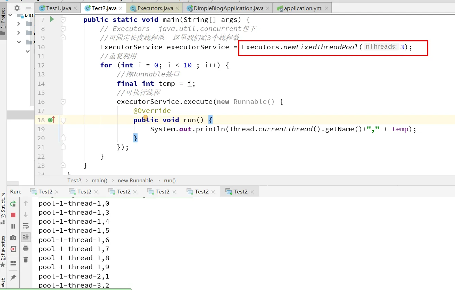Close the Test1.java editor tab
The height and width of the screenshot is (290, 455).
[75, 8]
